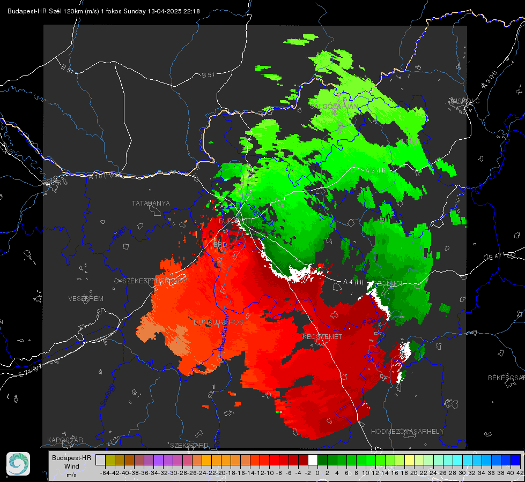Click the white BUDAPEST city label
The width and height of the screenshot is (525, 482).
click(x=236, y=221)
